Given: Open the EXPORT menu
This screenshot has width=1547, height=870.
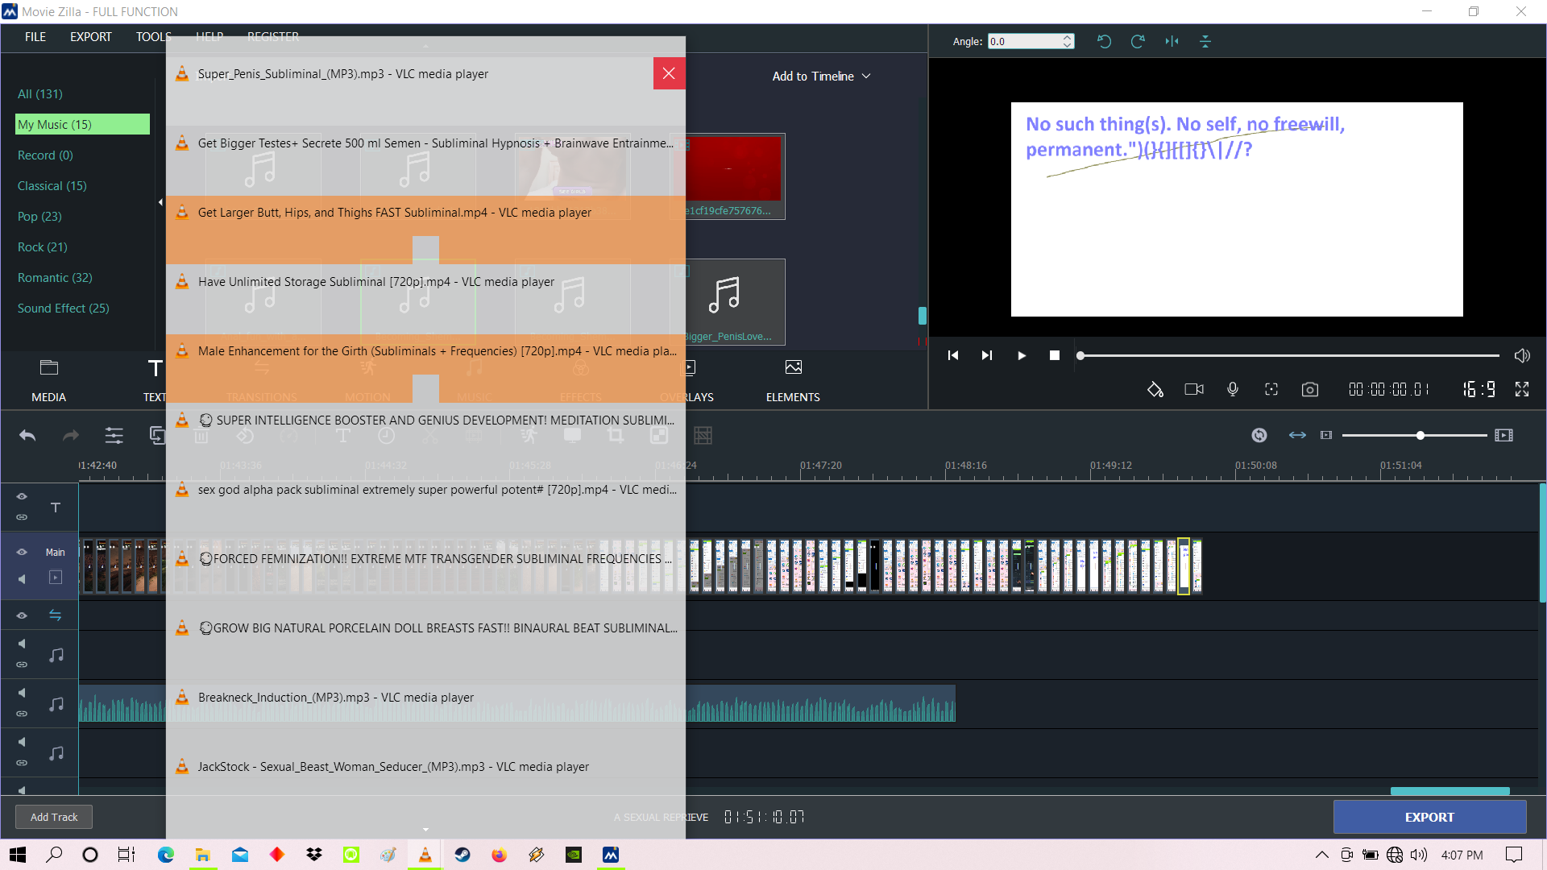Looking at the screenshot, I should [x=90, y=37].
